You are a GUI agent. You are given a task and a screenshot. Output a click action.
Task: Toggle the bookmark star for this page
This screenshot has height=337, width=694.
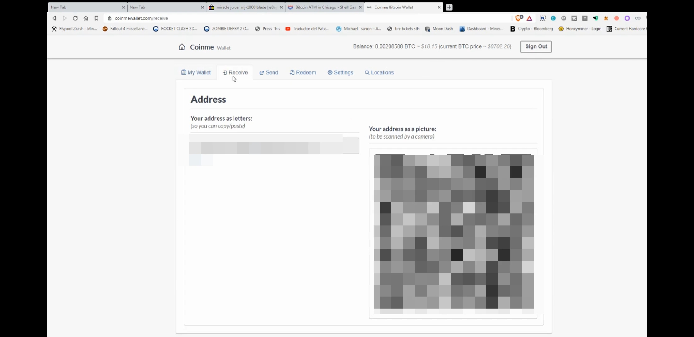point(96,18)
